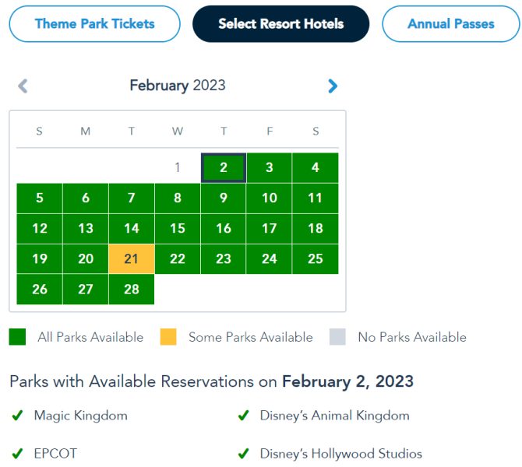Click the green checkmark beside EPCOT
This screenshot has height=467, width=522.
point(17,453)
